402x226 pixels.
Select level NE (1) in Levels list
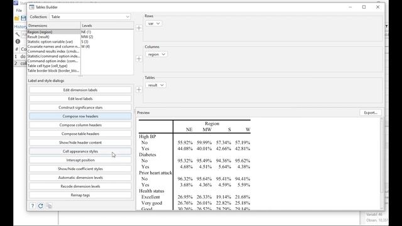click(x=86, y=32)
